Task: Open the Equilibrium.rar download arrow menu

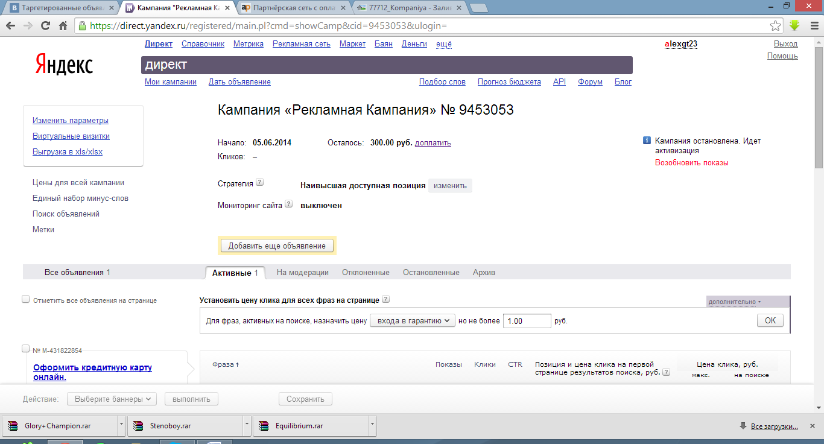Action: pos(372,426)
